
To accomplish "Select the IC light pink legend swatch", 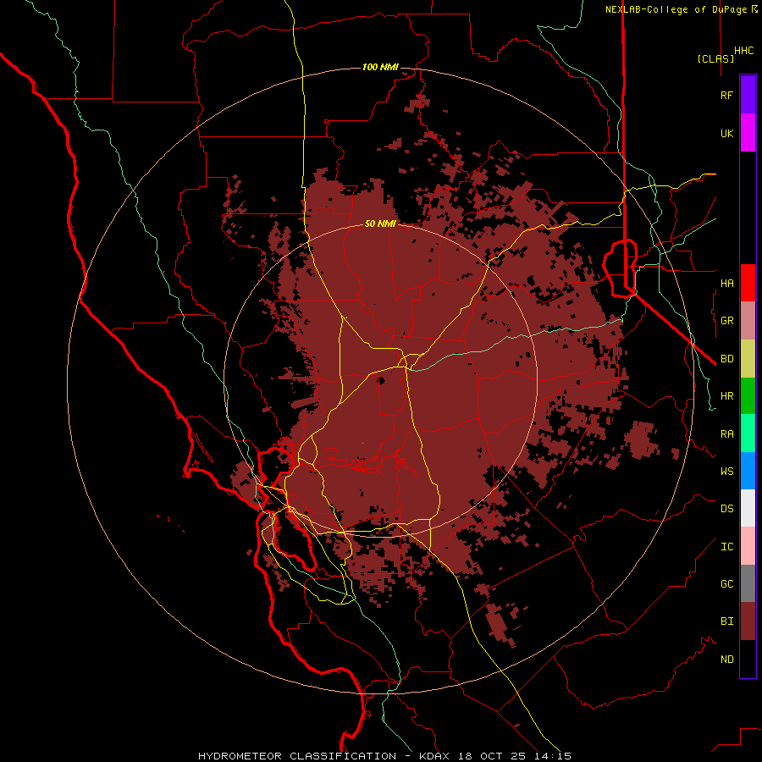I will 748,546.
